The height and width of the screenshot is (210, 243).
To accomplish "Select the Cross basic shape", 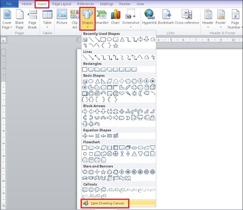I will pos(134,87).
